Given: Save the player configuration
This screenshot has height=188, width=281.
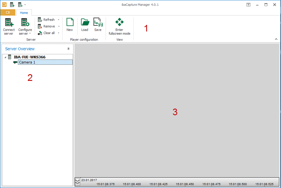Looking at the screenshot, I should click(98, 25).
